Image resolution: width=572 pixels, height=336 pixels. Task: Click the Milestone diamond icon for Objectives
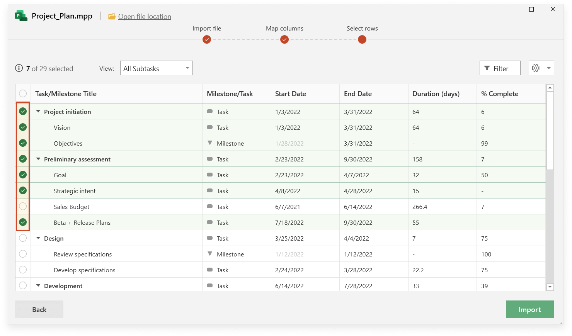pyautogui.click(x=210, y=143)
